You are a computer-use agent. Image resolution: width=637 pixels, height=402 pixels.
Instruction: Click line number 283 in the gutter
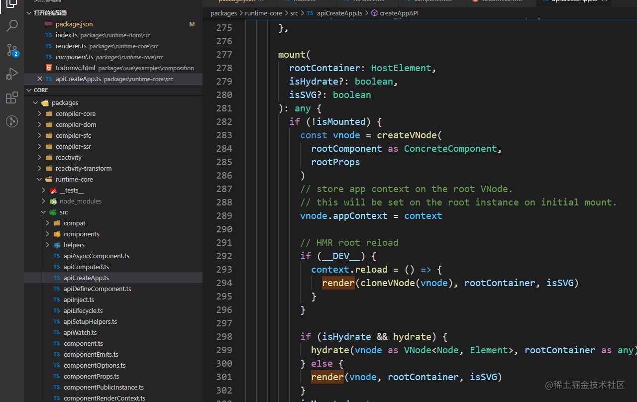(x=224, y=135)
